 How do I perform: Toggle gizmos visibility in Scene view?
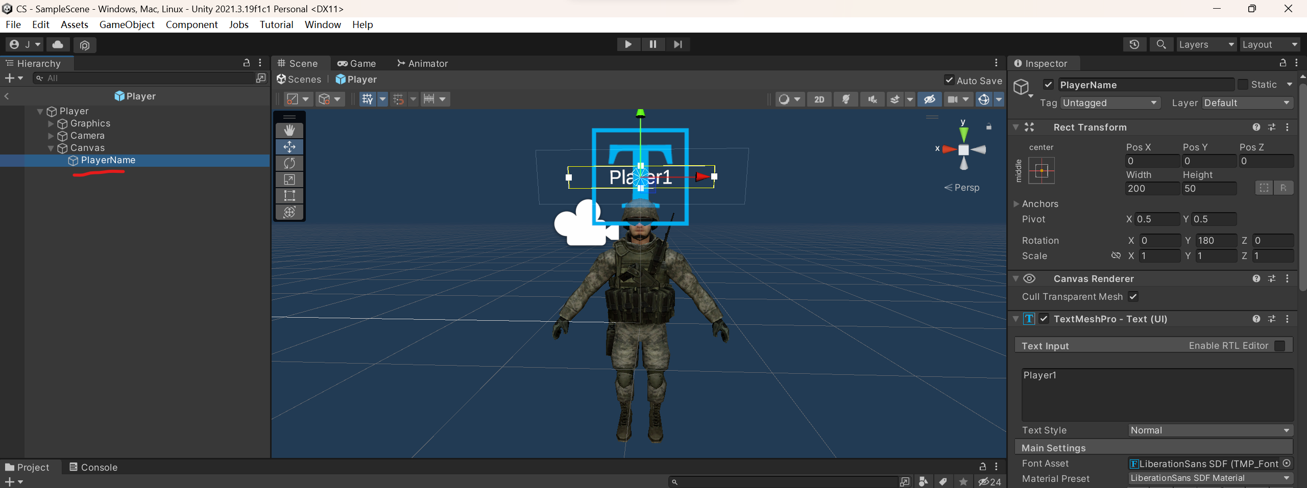pyautogui.click(x=984, y=99)
